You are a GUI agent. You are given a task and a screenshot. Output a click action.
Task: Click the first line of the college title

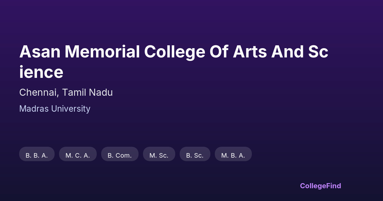tap(174, 52)
